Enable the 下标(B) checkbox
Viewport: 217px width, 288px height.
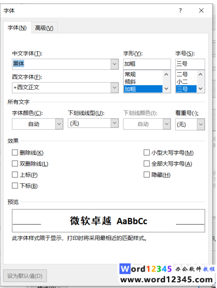[15, 185]
